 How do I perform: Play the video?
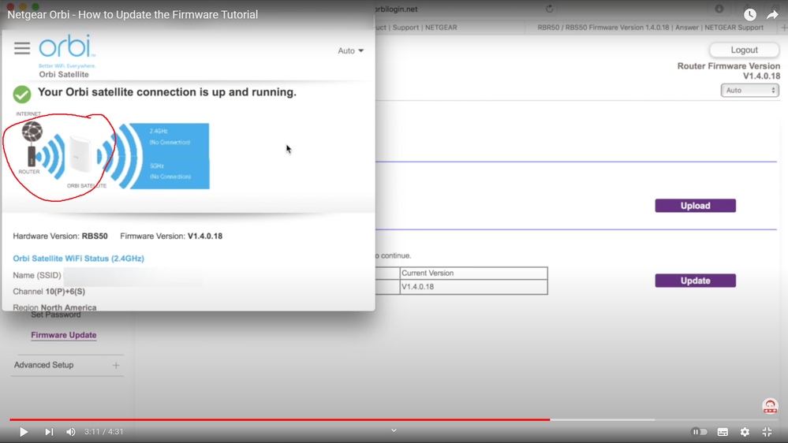coord(24,432)
